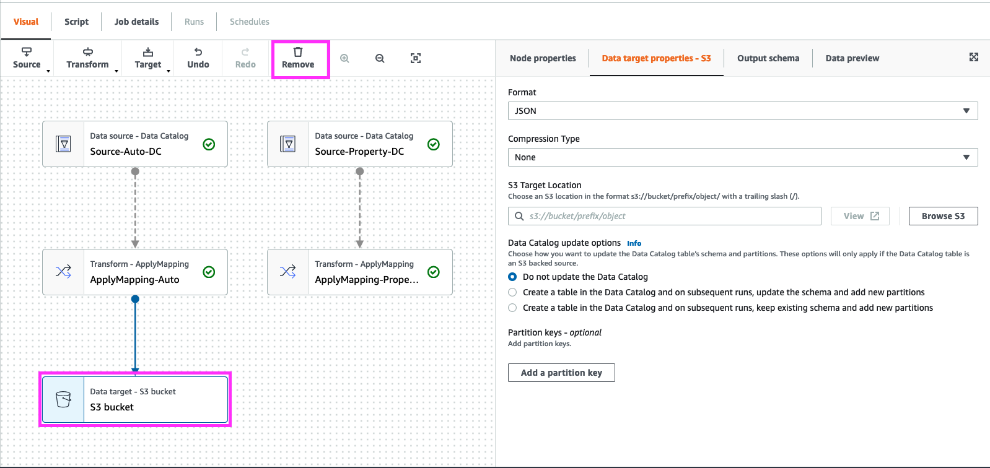The width and height of the screenshot is (990, 468).
Task: Choose update the schema and add partitions option
Action: click(512, 292)
